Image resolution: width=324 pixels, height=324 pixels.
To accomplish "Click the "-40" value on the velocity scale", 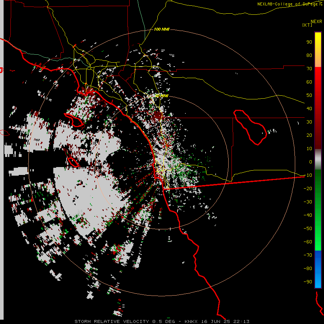I will pyautogui.click(x=308, y=215).
